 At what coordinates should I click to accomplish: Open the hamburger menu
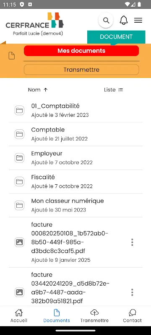pyautogui.click(x=138, y=20)
